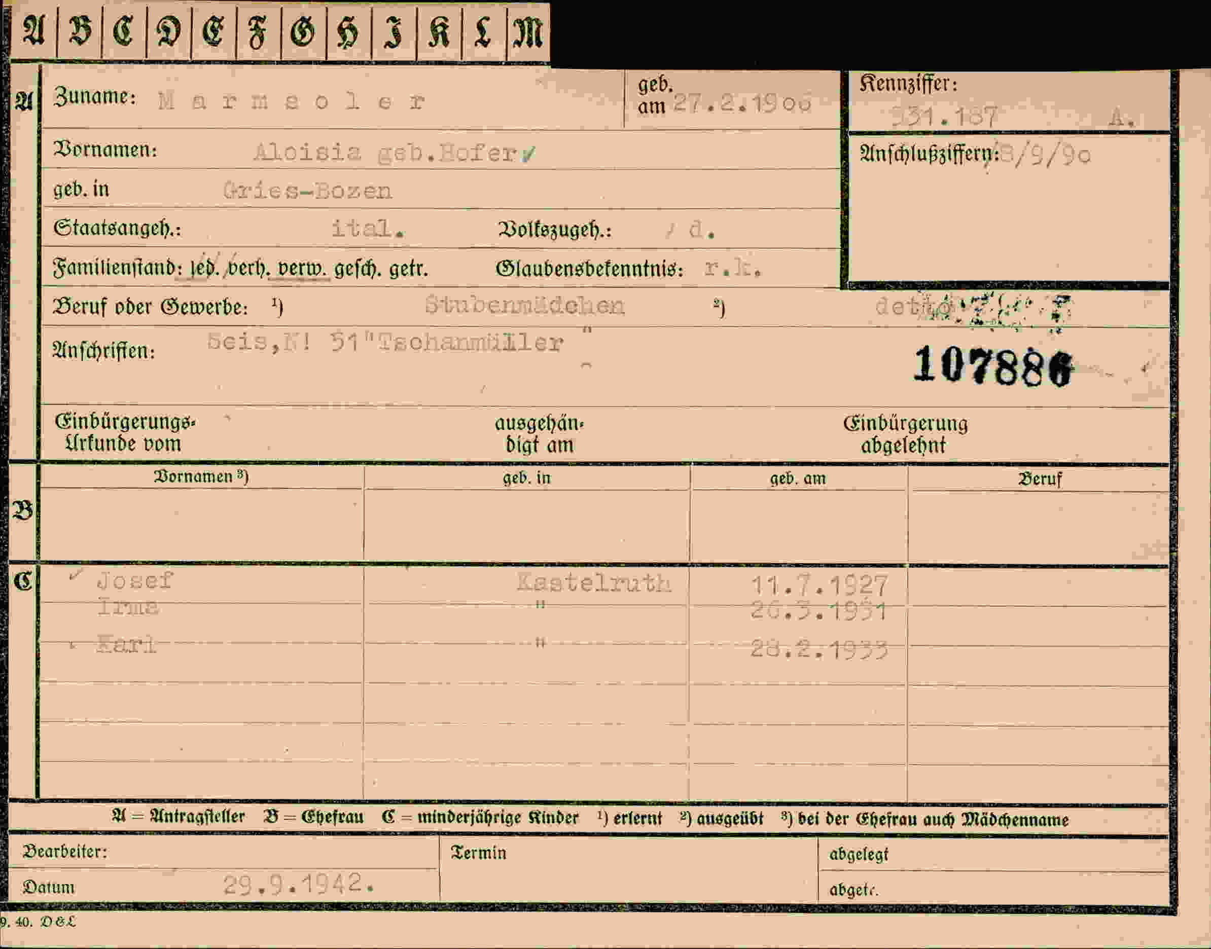Click the first name Aloisia geb. Hofer
The image size is (1211, 949).
385,152
